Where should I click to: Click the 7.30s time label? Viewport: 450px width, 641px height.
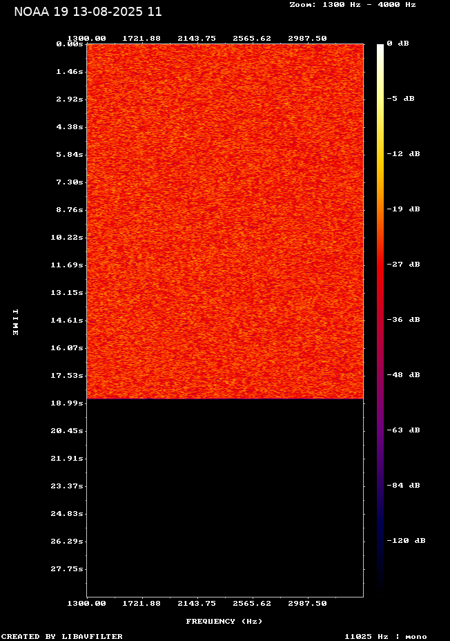(70, 182)
